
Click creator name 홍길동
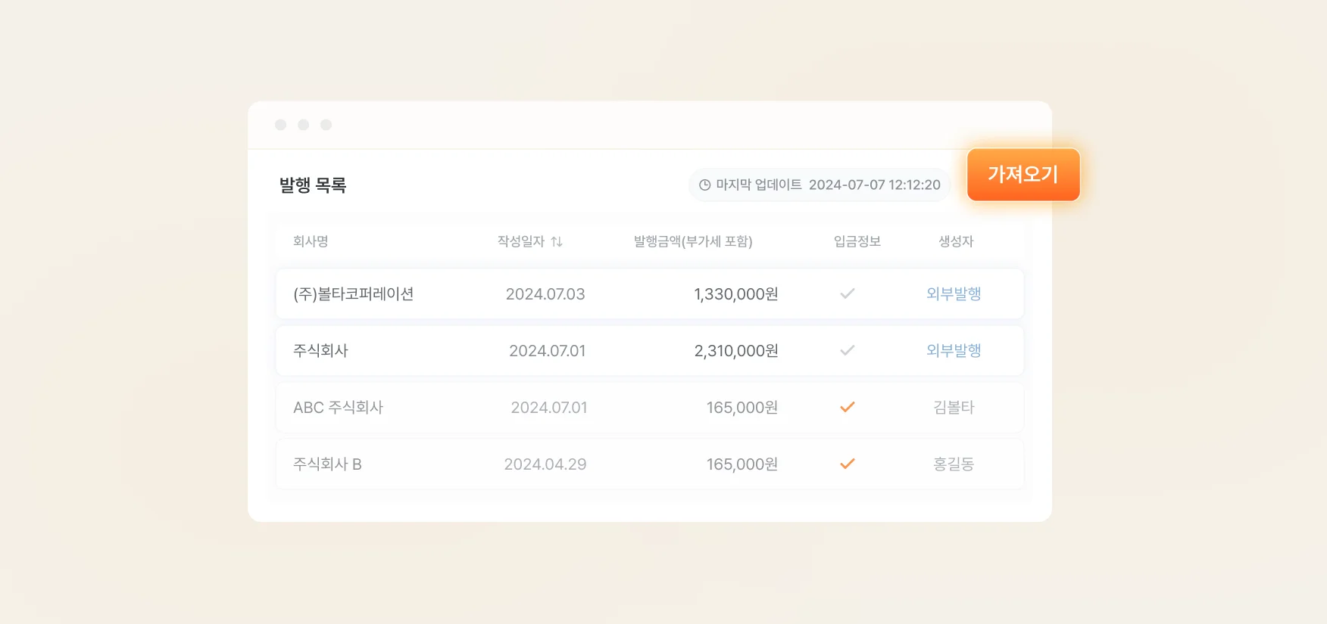954,464
